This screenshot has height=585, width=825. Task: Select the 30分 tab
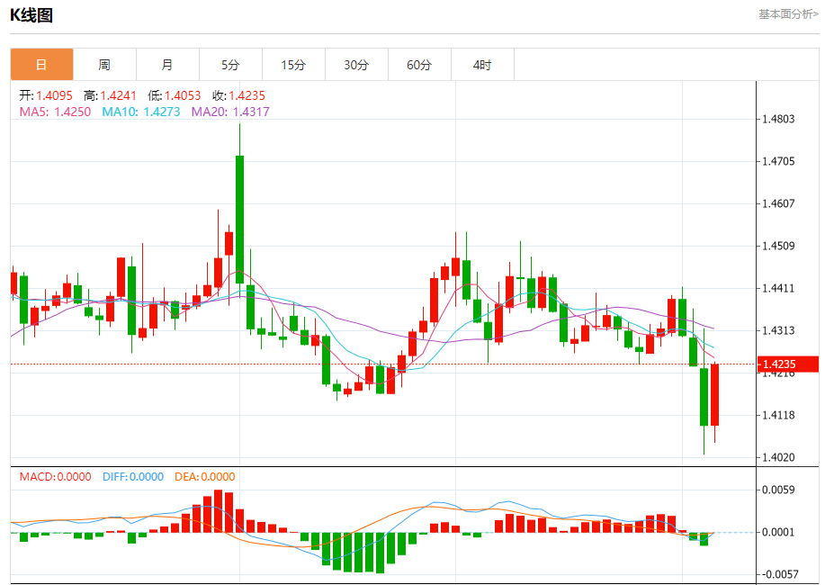pyautogui.click(x=356, y=65)
